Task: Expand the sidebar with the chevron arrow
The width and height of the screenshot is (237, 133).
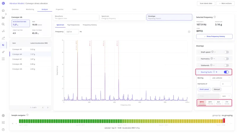Action: 6,14
